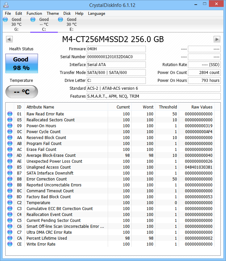
Task: Click the temperature -- °C indicator
Action: click(x=22, y=92)
